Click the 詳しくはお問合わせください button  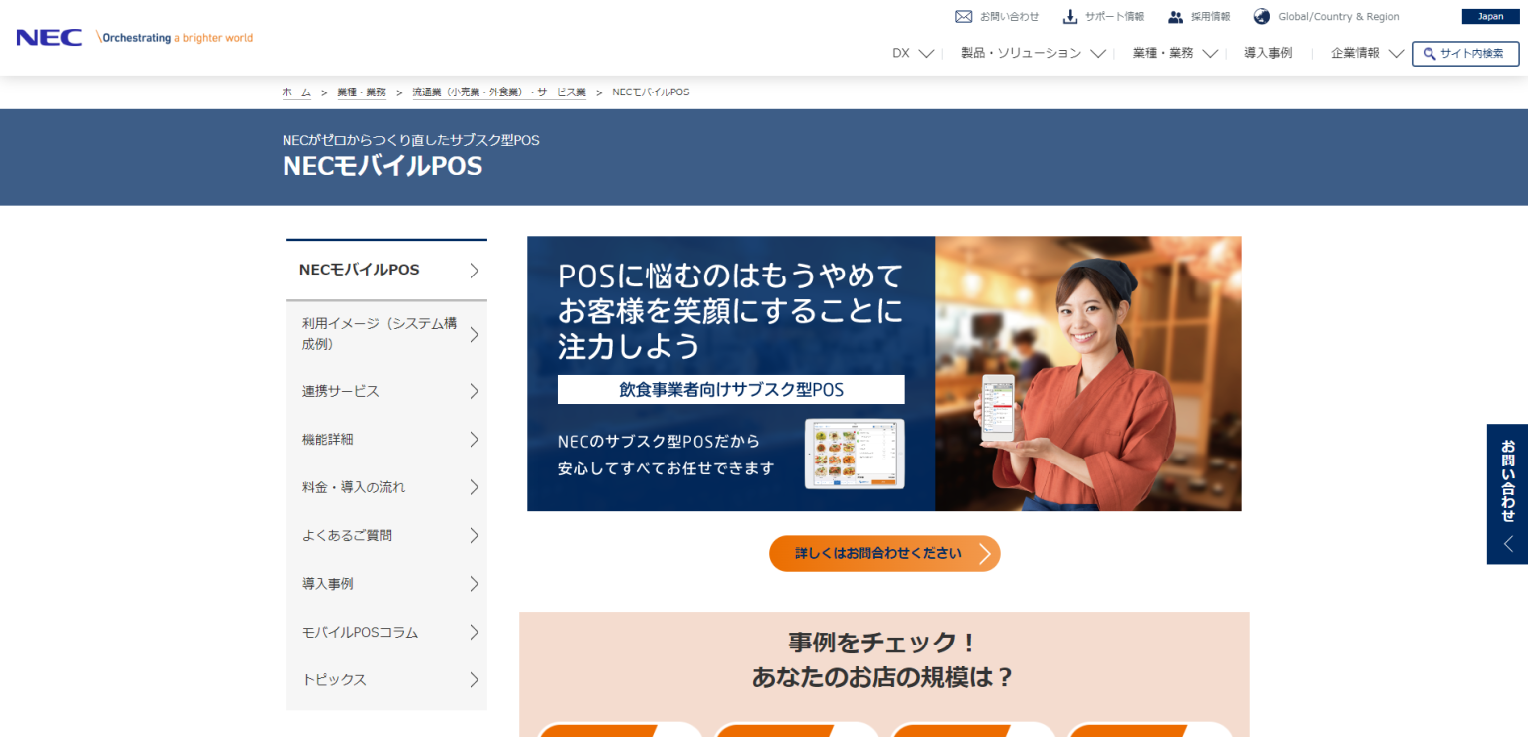pyautogui.click(x=883, y=553)
